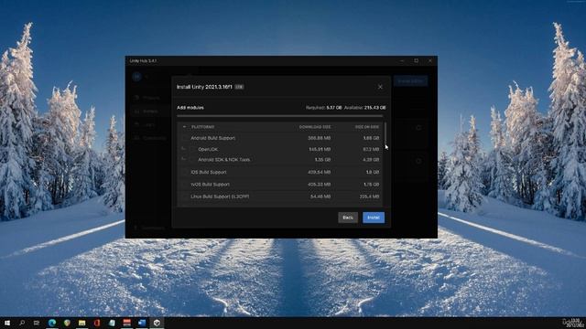Open settings gear for the second installed editor
This screenshot has width=586, height=329.
[418, 161]
